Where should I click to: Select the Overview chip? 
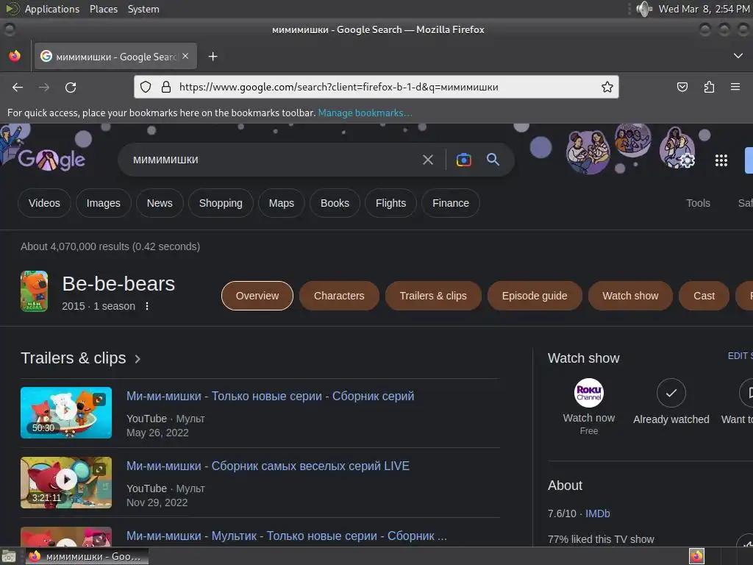[257, 296]
